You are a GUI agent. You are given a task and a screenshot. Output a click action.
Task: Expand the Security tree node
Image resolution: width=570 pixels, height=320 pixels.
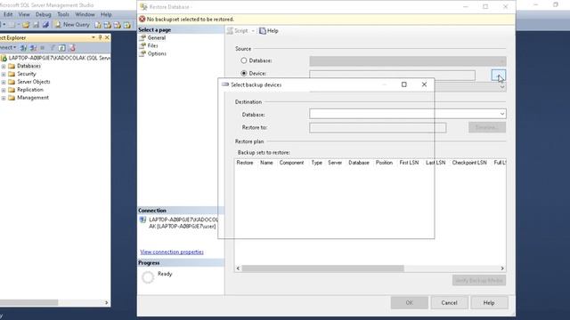4,74
